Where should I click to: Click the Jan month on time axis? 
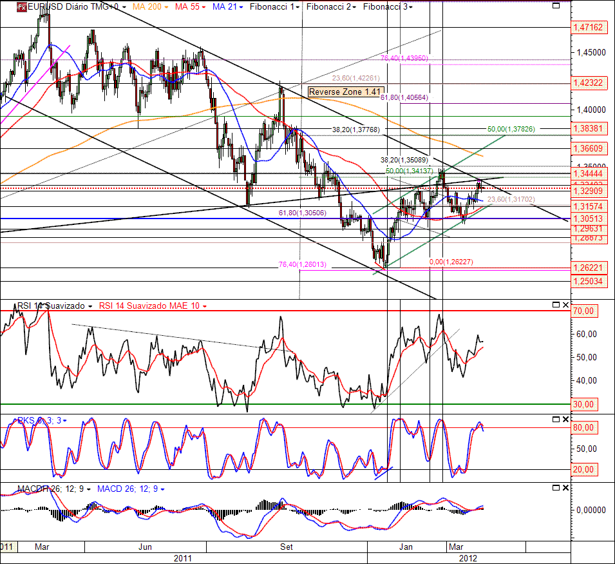(406, 547)
